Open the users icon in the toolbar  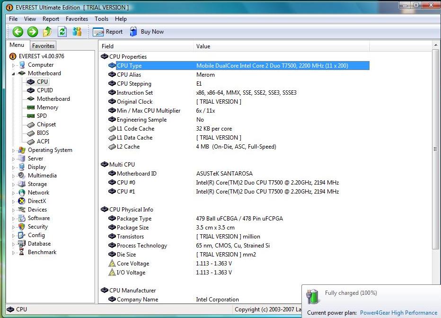click(77, 32)
